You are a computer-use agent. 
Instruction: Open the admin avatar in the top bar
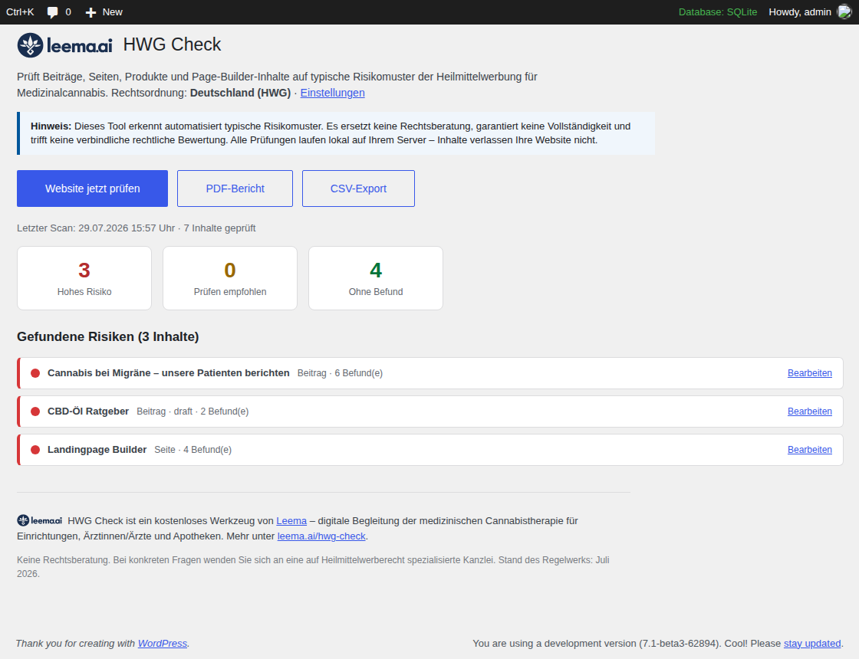click(x=844, y=12)
